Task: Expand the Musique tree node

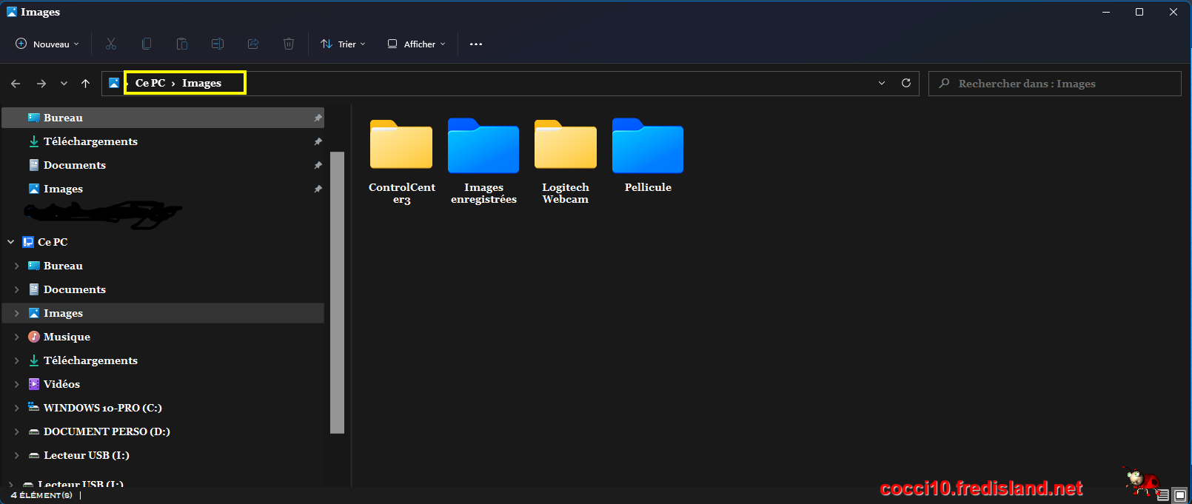Action: click(16, 337)
